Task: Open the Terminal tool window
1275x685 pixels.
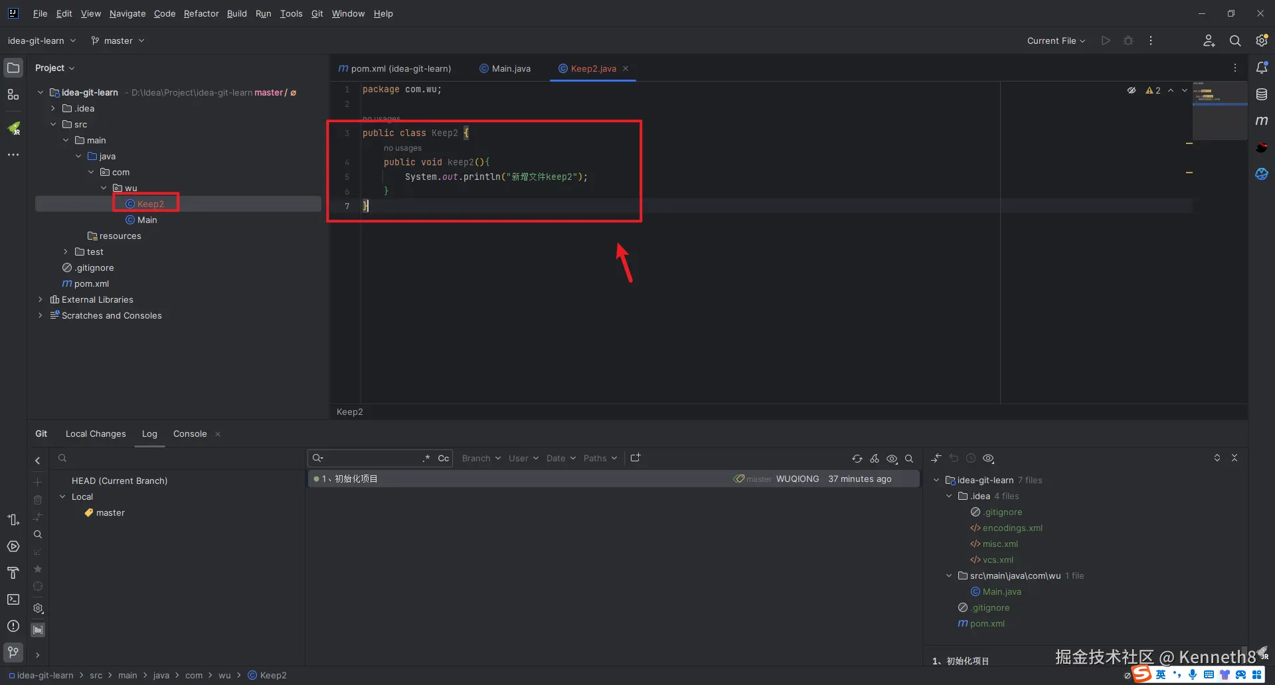Action: point(13,599)
